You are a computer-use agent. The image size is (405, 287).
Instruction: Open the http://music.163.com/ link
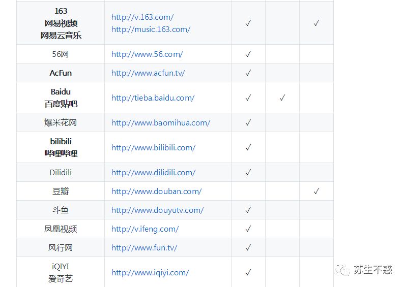[x=151, y=29]
